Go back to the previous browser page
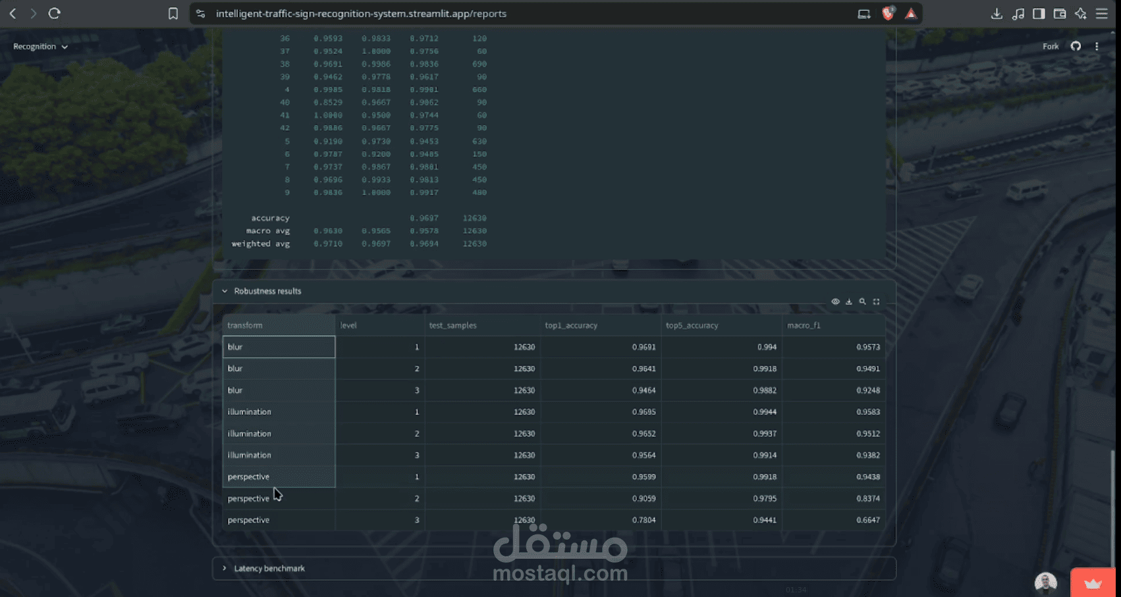Image resolution: width=1121 pixels, height=597 pixels. point(13,13)
